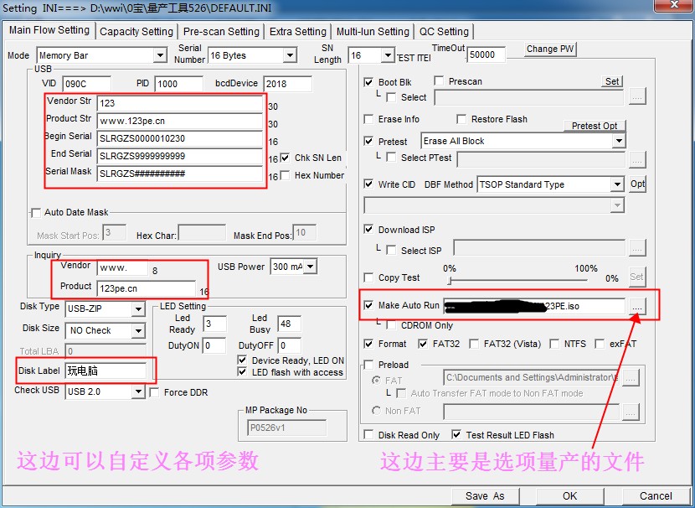Expand the USB Power 300 mA dropdown
Viewport: 695px width, 508px height.
[x=311, y=267]
